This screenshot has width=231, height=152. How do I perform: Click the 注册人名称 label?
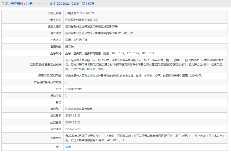(54, 20)
